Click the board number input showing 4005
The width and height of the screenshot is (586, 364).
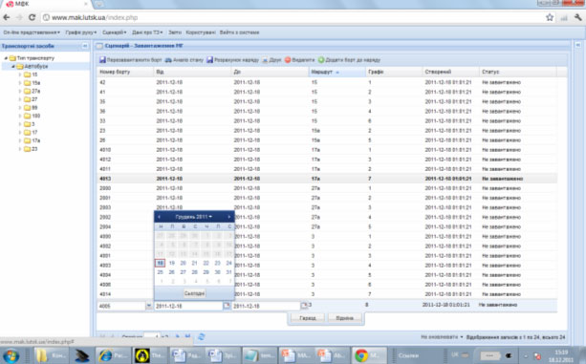(121, 306)
